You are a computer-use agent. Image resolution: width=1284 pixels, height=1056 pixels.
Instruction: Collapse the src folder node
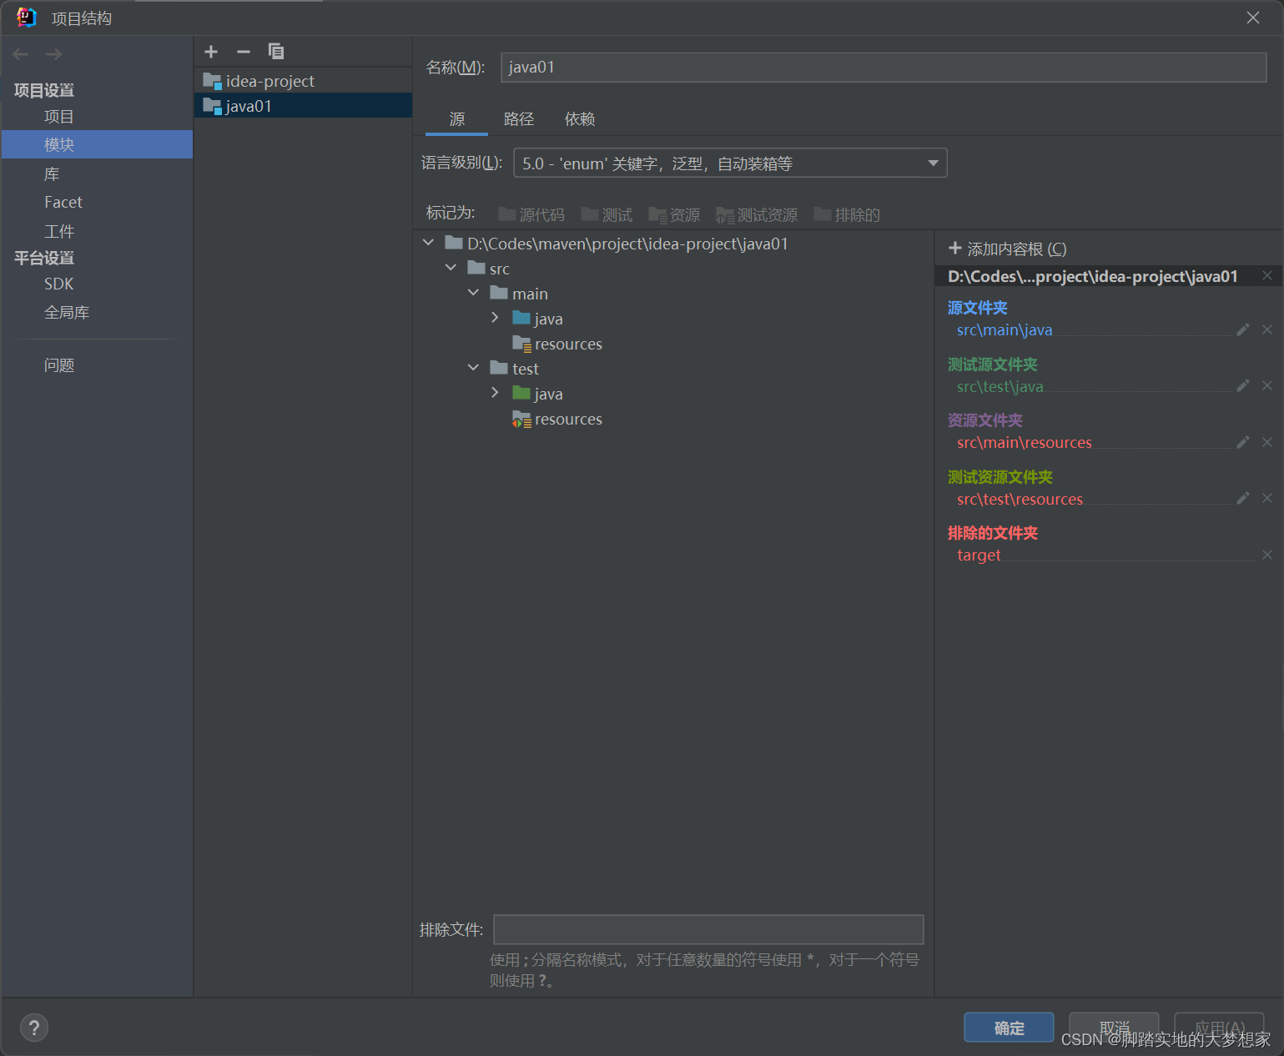point(451,268)
